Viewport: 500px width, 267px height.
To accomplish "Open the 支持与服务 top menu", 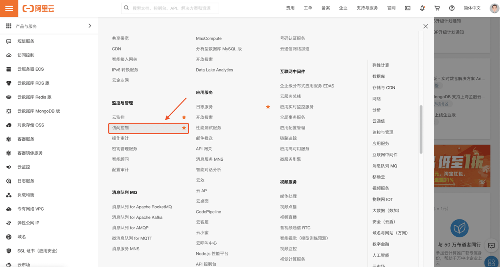I will click(x=367, y=8).
